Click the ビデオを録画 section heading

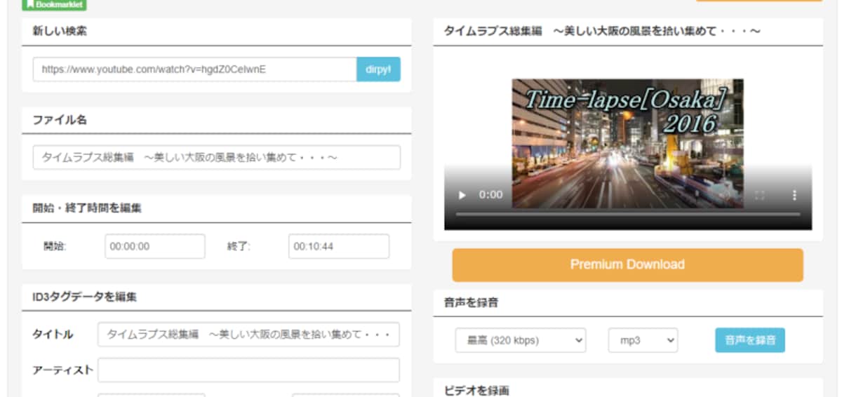[x=476, y=390]
